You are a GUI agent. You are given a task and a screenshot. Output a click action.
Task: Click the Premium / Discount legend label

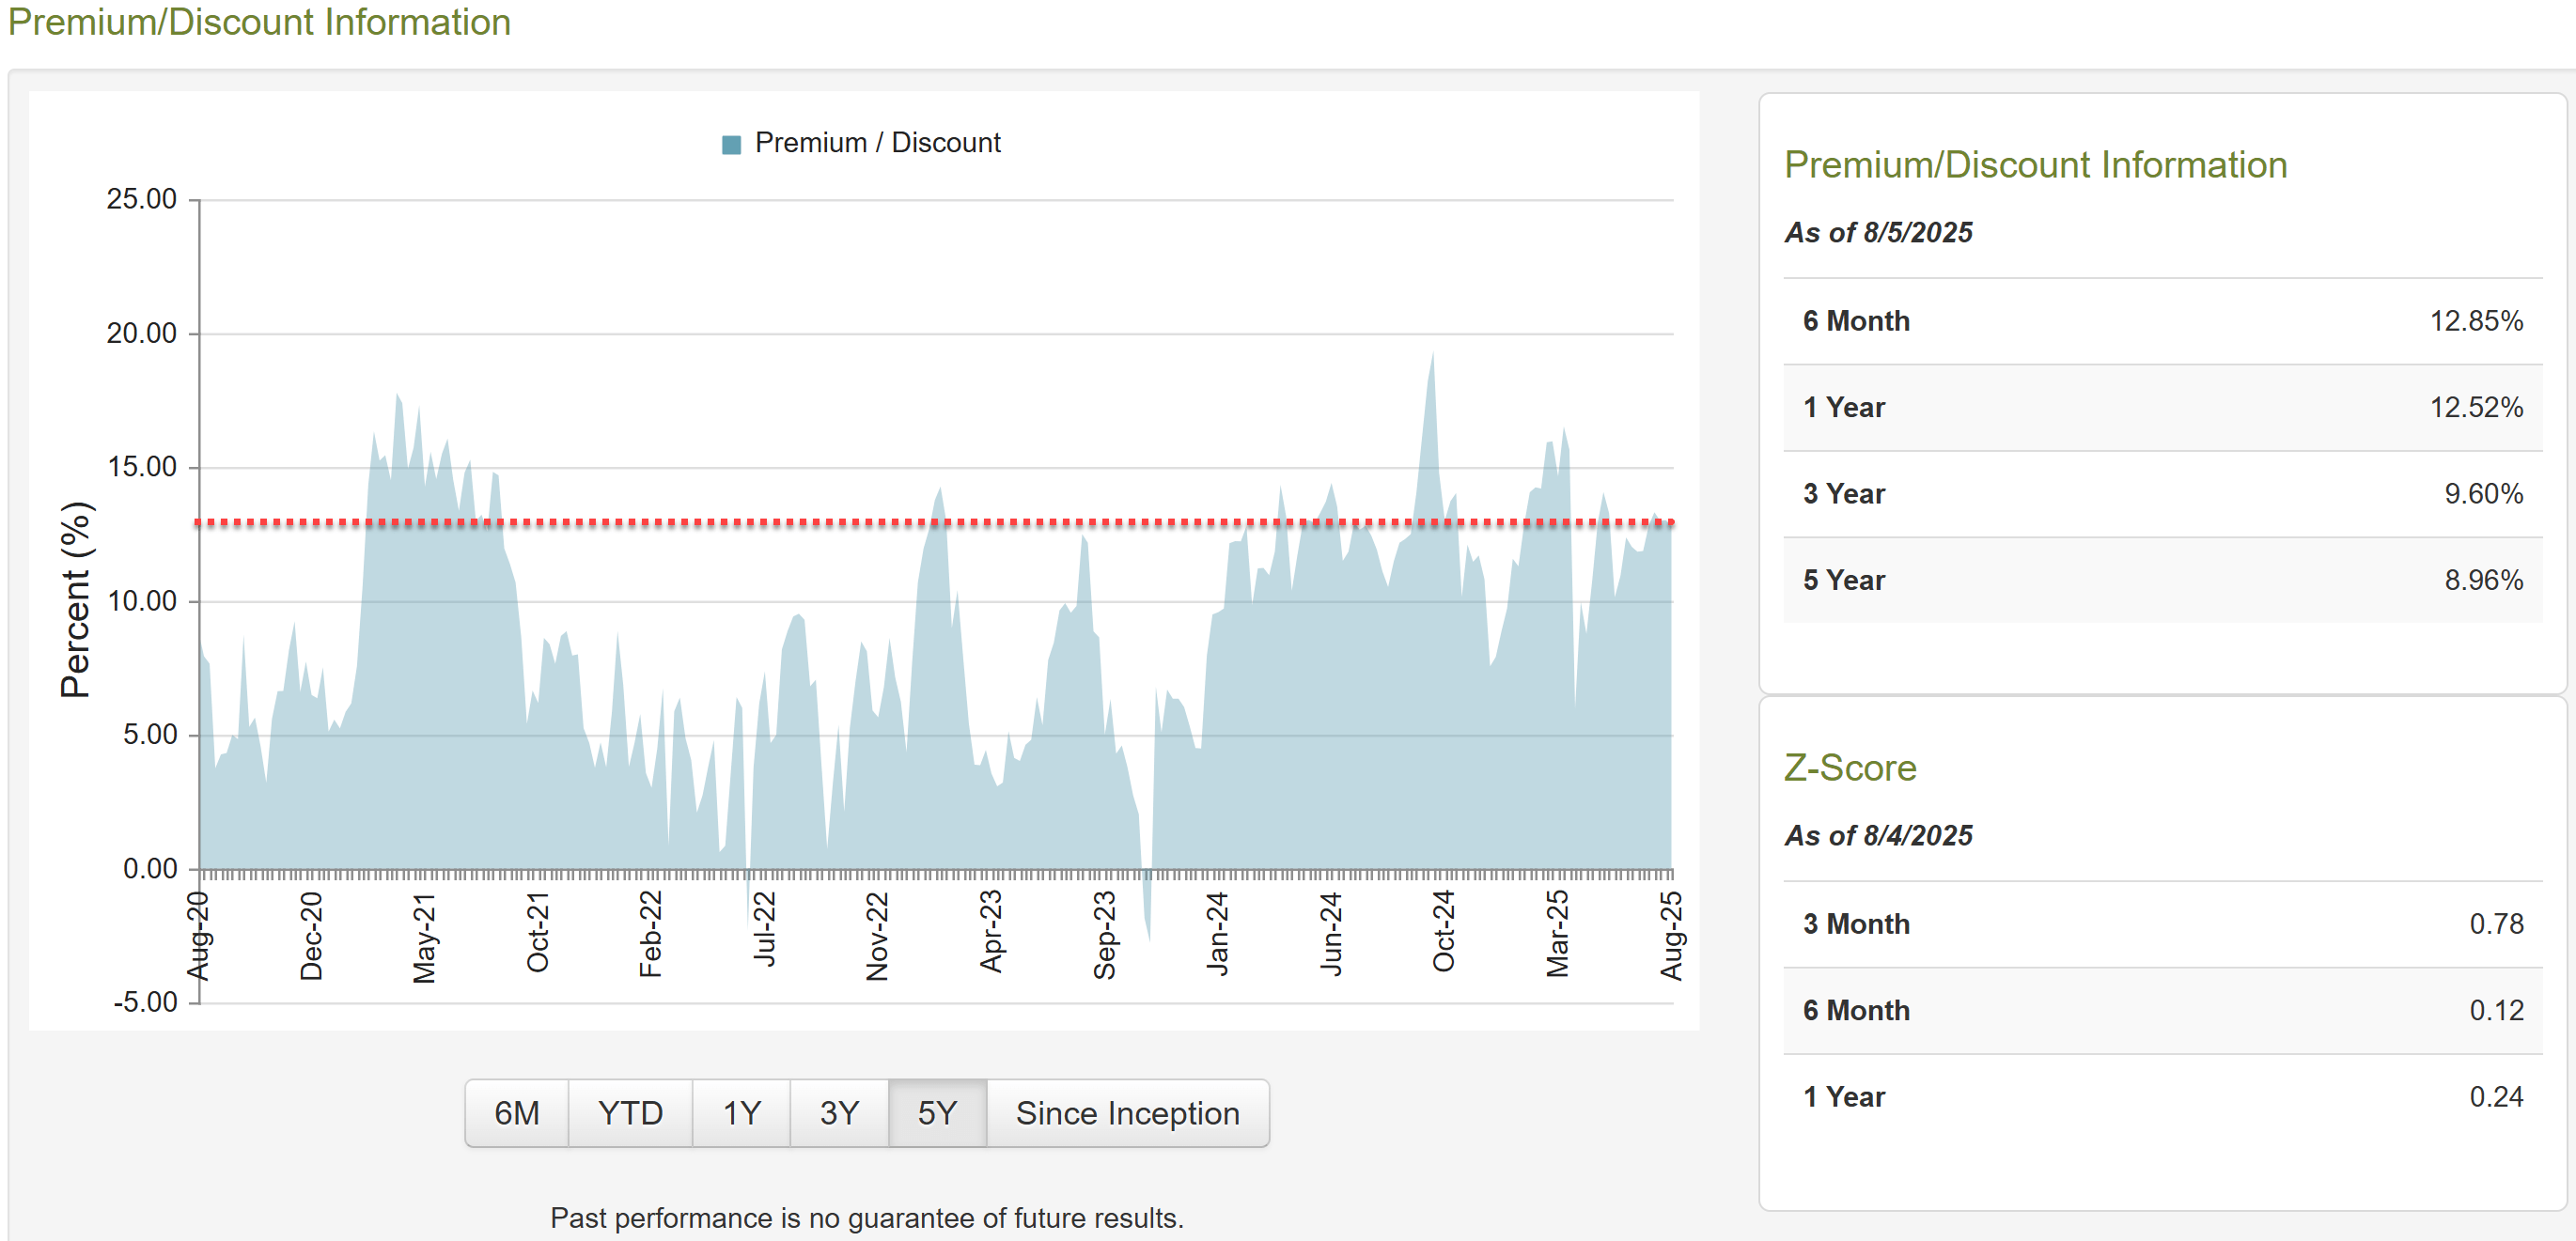(877, 143)
